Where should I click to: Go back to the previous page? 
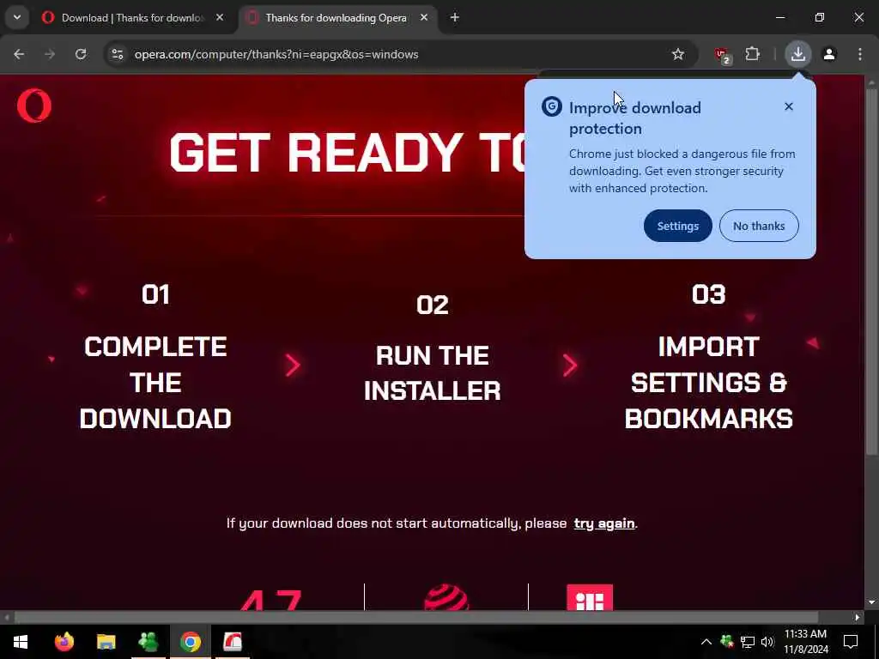[x=19, y=54]
